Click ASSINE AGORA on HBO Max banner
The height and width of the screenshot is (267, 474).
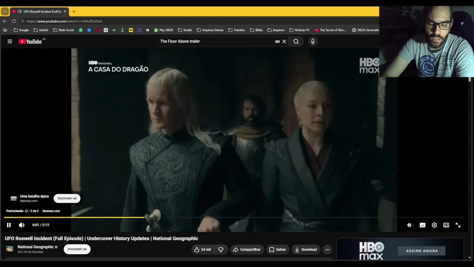pos(422,251)
